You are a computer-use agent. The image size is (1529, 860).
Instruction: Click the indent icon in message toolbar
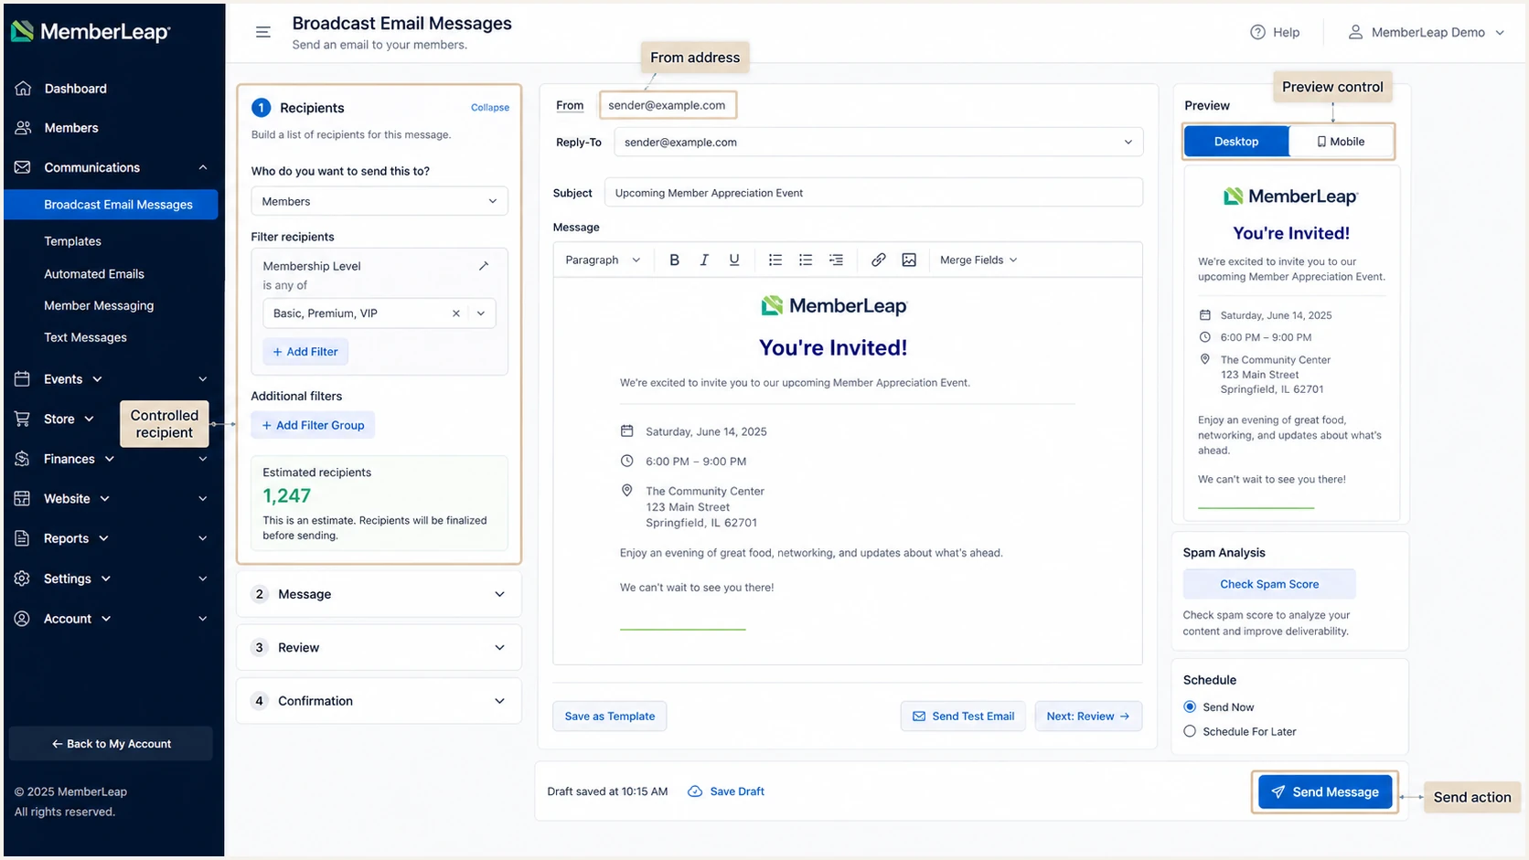(836, 260)
